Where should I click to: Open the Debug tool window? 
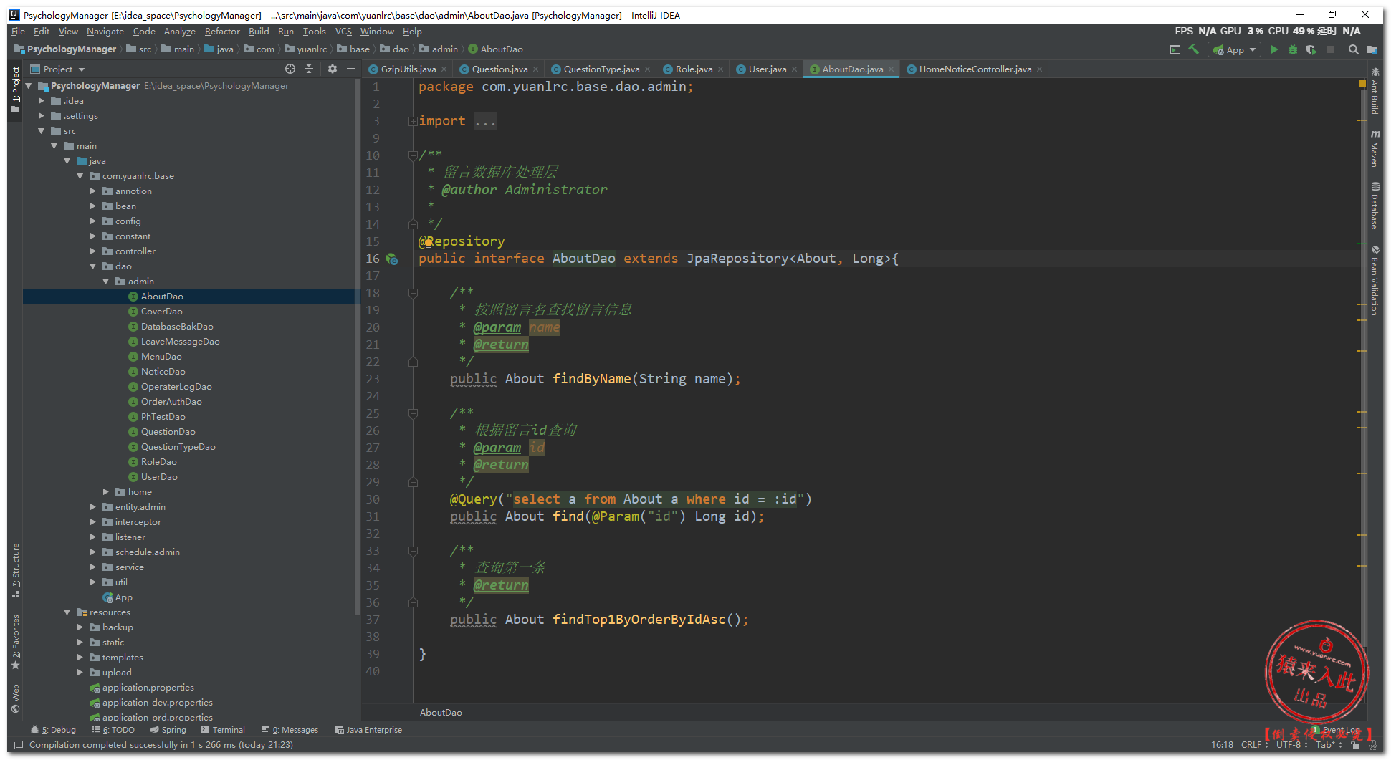point(53,730)
